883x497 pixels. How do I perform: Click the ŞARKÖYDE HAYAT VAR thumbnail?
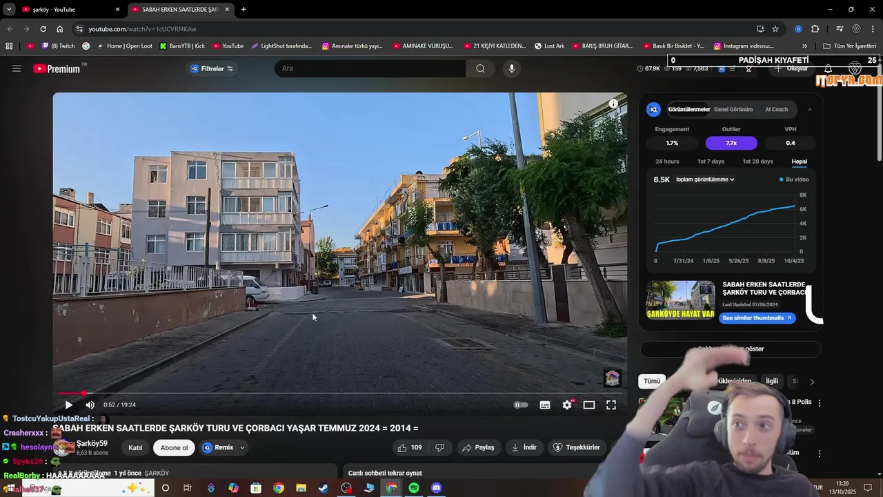(x=680, y=300)
